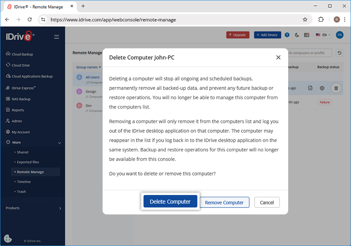Image resolution: width=351 pixels, height=246 pixels.
Task: Open Cloud Backup in the sidebar
Action: coord(19,54)
